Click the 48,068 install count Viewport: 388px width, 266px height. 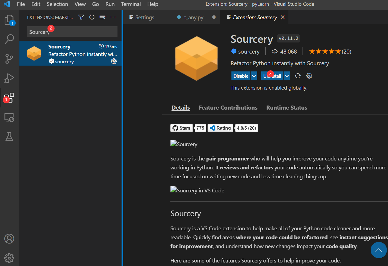point(284,51)
